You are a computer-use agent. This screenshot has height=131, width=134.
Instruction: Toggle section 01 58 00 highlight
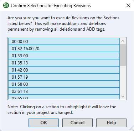click(64, 84)
